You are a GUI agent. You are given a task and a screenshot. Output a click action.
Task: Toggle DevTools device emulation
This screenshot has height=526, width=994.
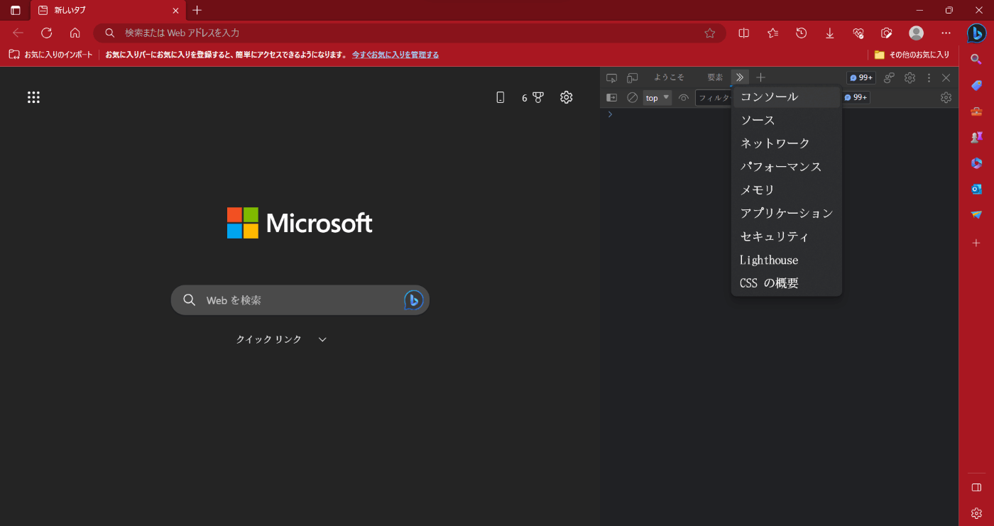tap(632, 77)
